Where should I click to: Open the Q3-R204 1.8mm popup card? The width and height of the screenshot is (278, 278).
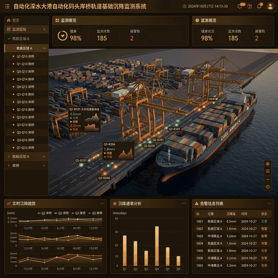click(x=118, y=151)
